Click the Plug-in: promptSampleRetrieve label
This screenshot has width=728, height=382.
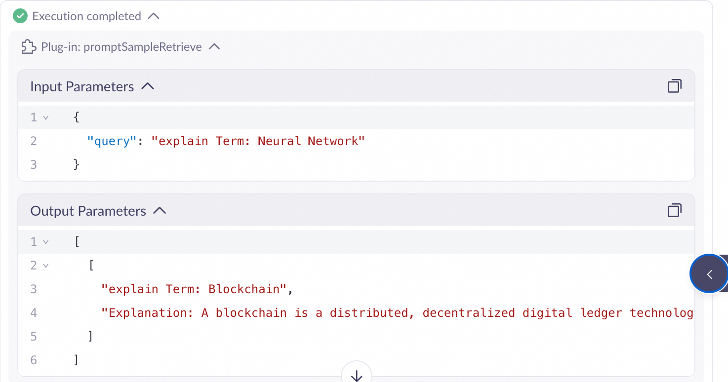pyautogui.click(x=121, y=47)
